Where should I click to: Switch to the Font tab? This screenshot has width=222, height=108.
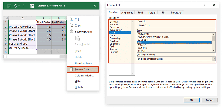(x=140, y=13)
